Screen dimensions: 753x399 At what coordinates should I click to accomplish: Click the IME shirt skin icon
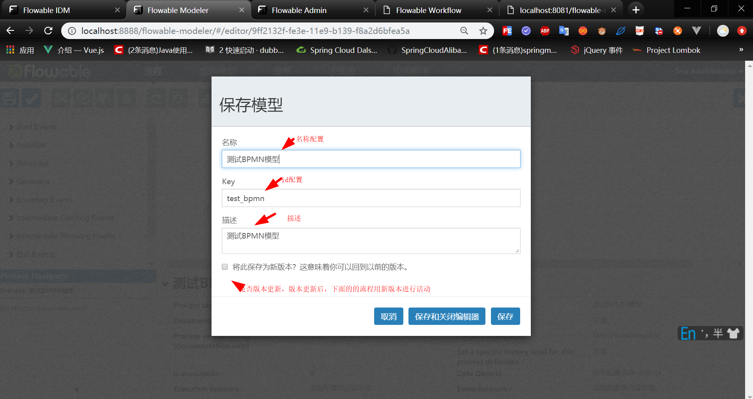coord(733,334)
